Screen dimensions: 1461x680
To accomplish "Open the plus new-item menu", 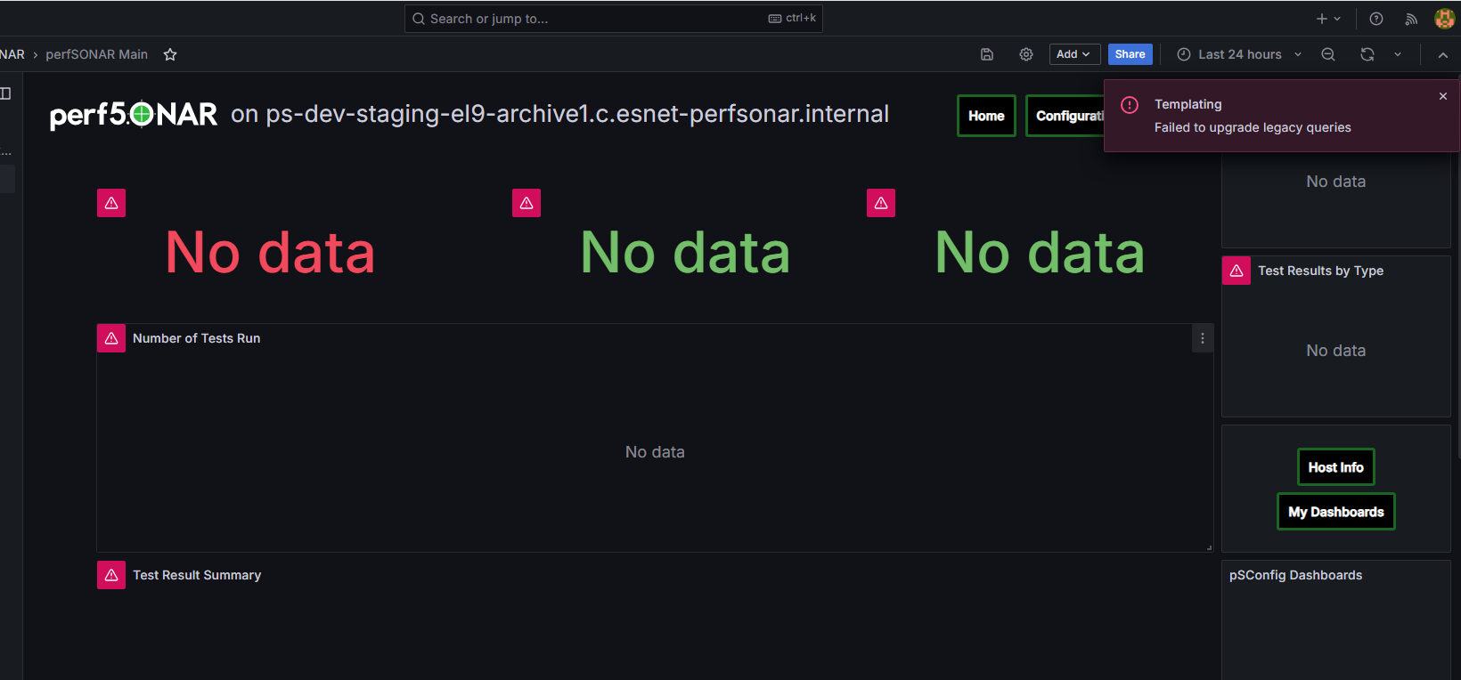I will (x=1328, y=19).
